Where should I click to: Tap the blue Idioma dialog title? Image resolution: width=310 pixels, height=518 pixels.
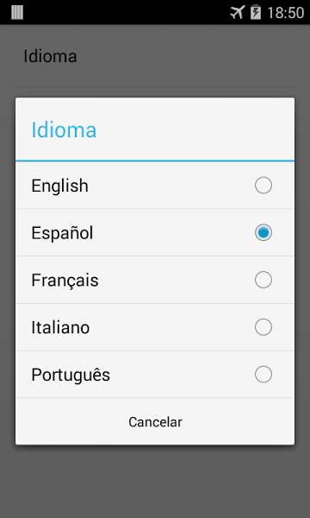[64, 129]
